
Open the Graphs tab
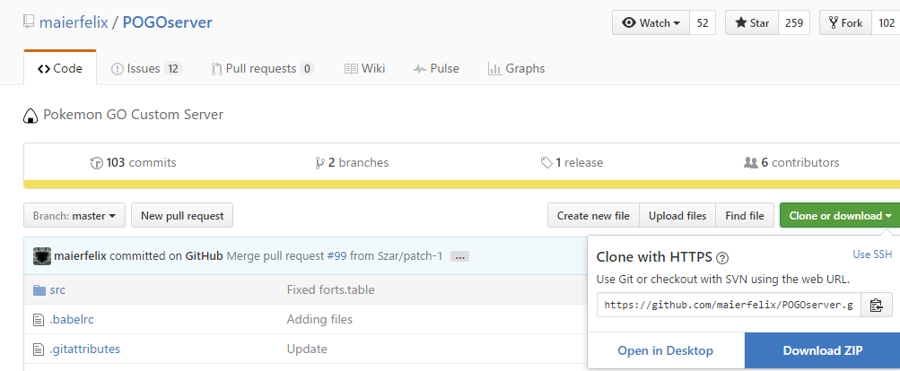point(516,68)
